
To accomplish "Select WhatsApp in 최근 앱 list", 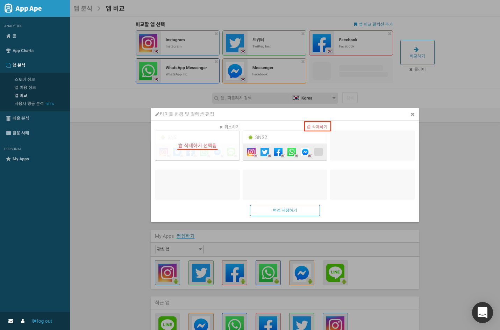I will [x=235, y=322].
